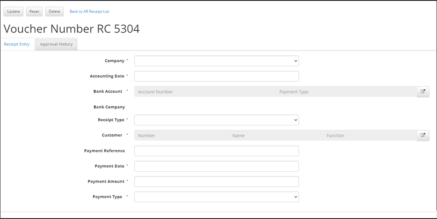Expand the Receipt Type dropdown

216,120
